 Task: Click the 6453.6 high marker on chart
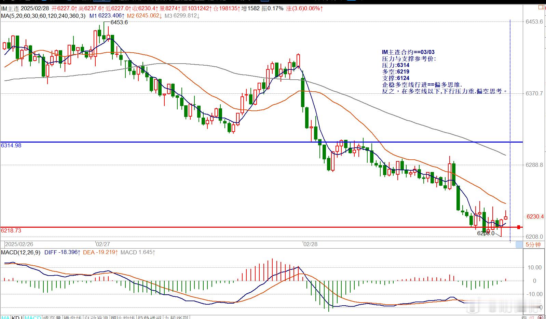(x=119, y=23)
